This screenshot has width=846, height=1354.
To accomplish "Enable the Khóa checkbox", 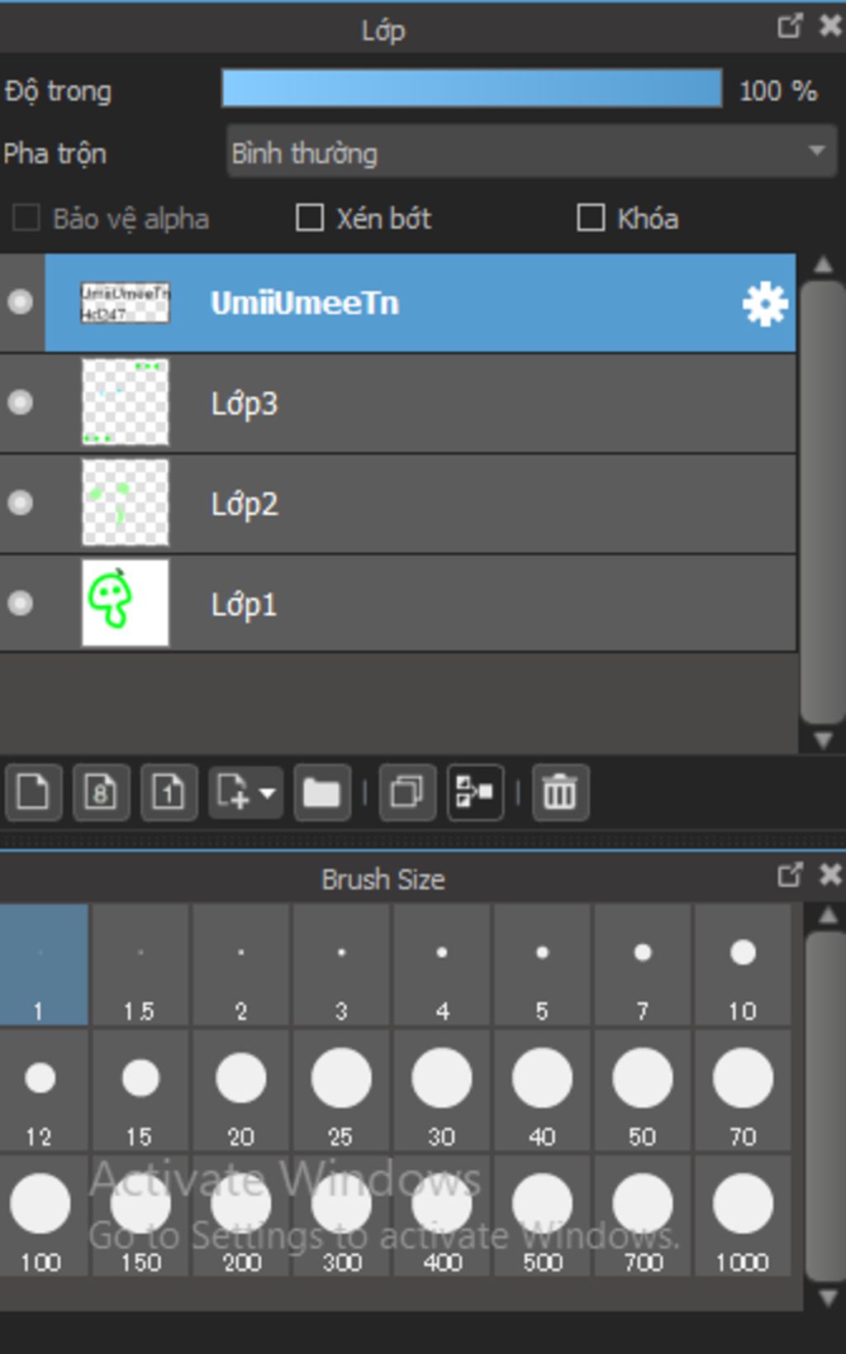I will [x=591, y=218].
